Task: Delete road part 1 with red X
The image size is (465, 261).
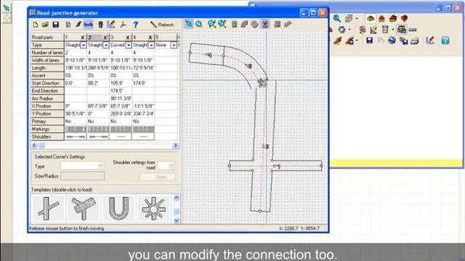Action: point(83,37)
